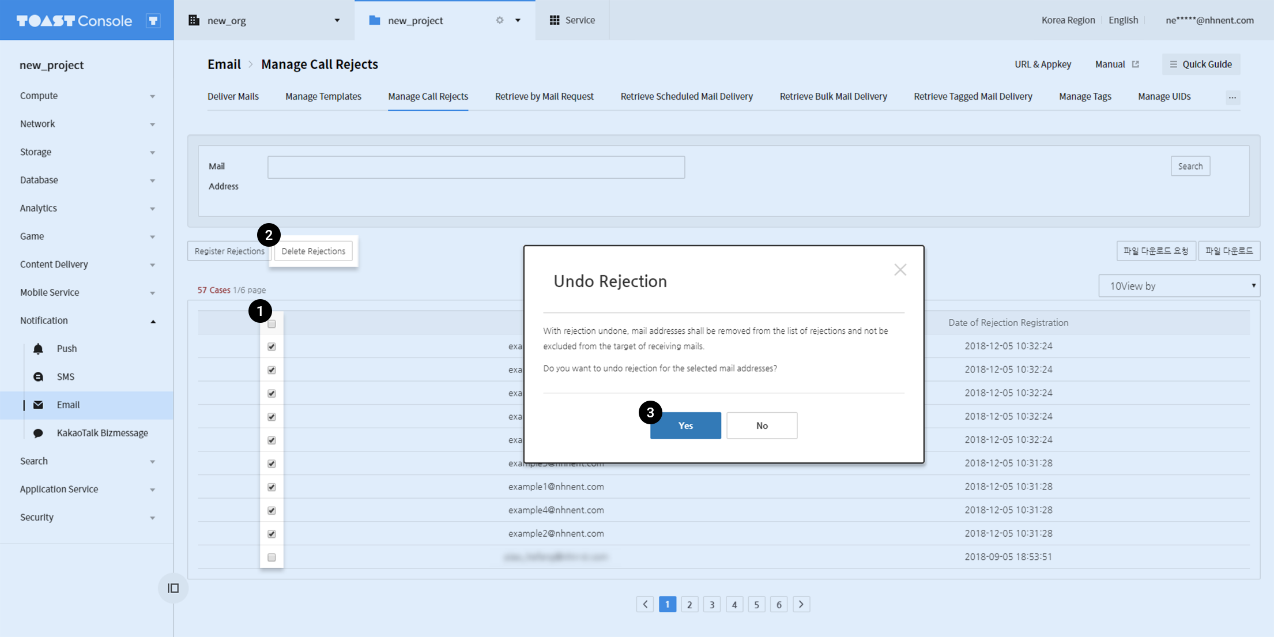Open the Service grid icon menu
This screenshot has width=1274, height=637.
(555, 20)
